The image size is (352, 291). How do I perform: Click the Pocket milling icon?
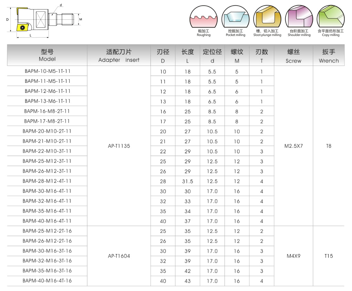(235, 17)
